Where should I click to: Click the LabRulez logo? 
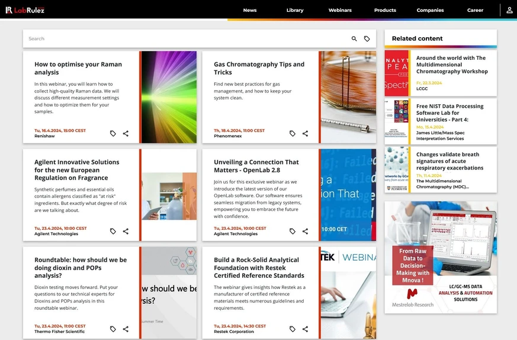pyautogui.click(x=25, y=10)
